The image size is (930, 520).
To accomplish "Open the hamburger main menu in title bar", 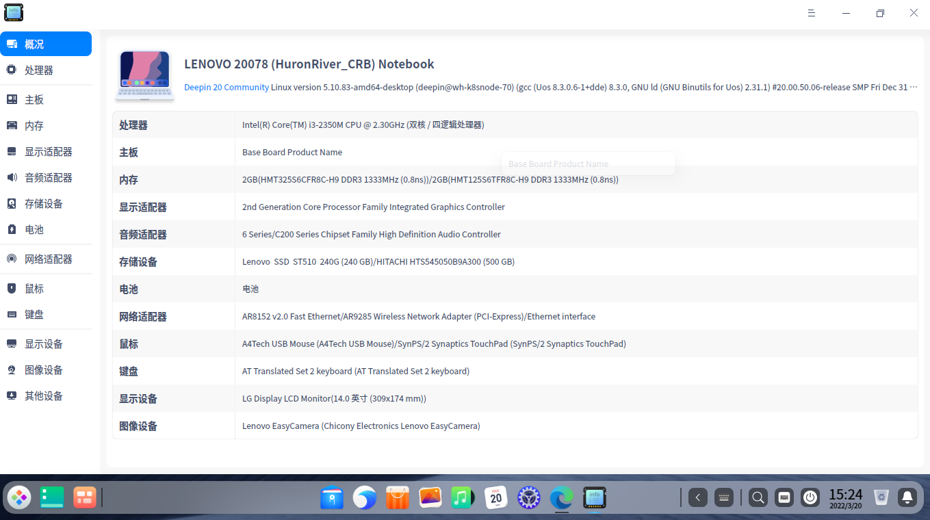I will tap(812, 13).
